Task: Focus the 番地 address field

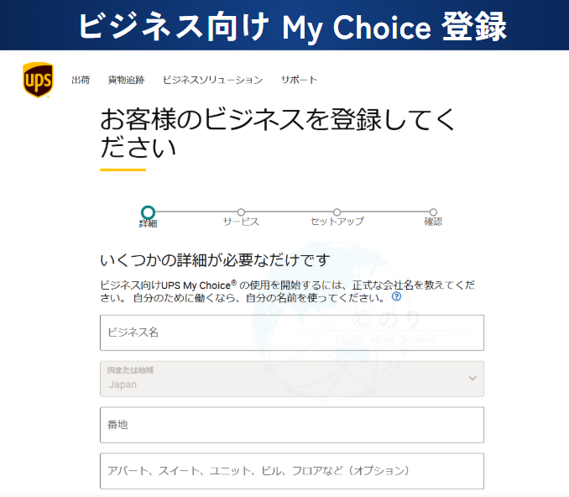Action: click(x=291, y=425)
